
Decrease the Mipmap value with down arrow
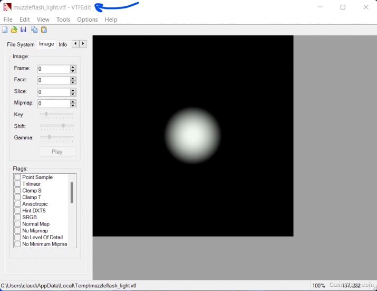pos(73,106)
